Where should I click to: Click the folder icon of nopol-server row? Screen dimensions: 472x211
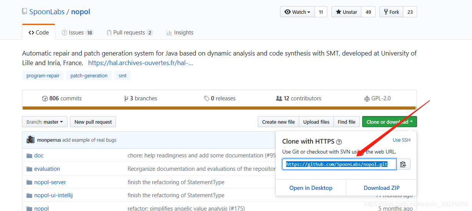click(29, 182)
